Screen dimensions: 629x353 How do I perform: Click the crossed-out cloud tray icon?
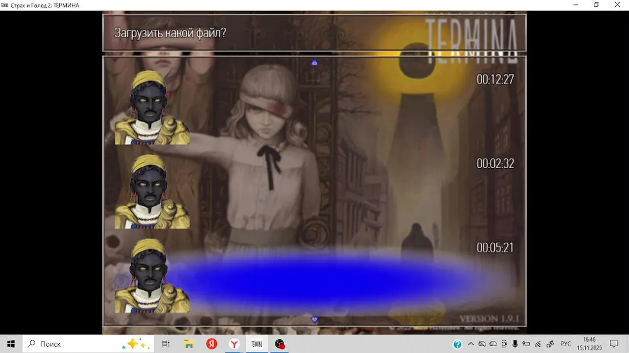click(482, 344)
